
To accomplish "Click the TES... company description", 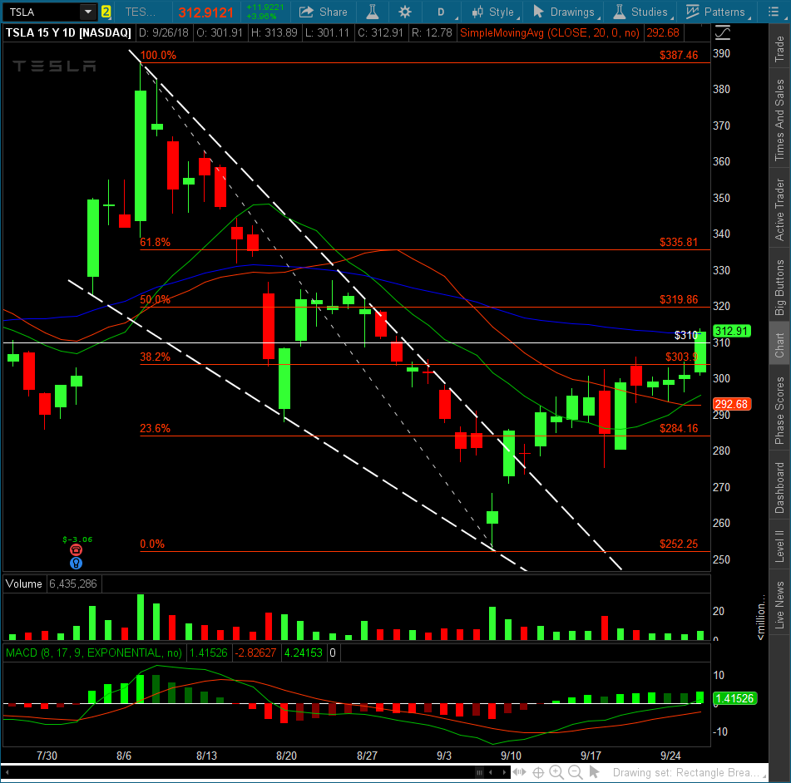I will click(x=141, y=12).
